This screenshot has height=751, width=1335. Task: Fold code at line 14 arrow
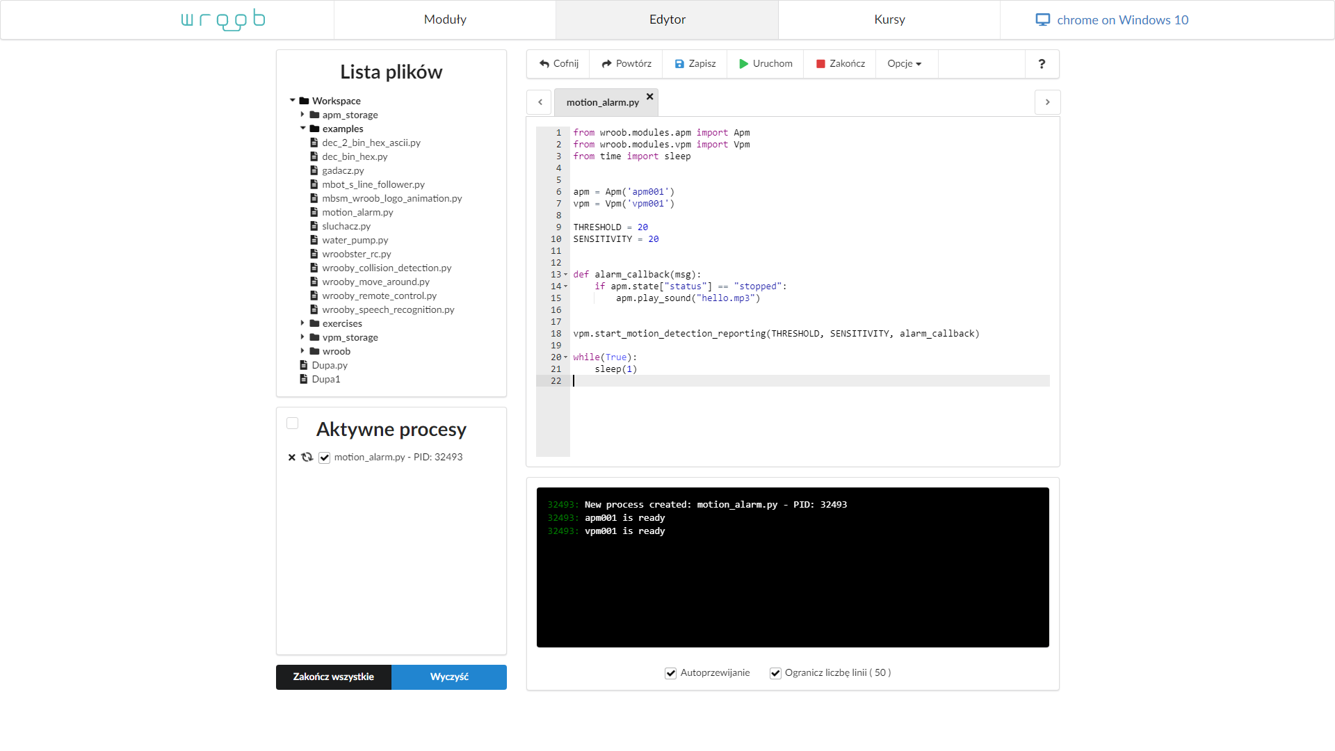(x=565, y=286)
